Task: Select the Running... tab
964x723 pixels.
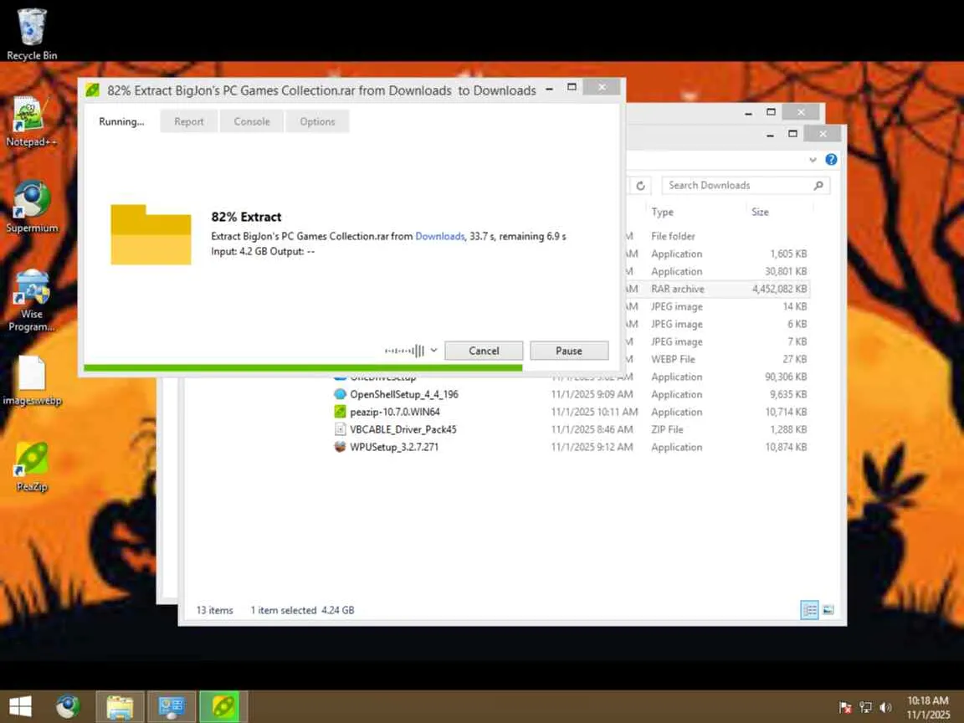Action: [121, 121]
